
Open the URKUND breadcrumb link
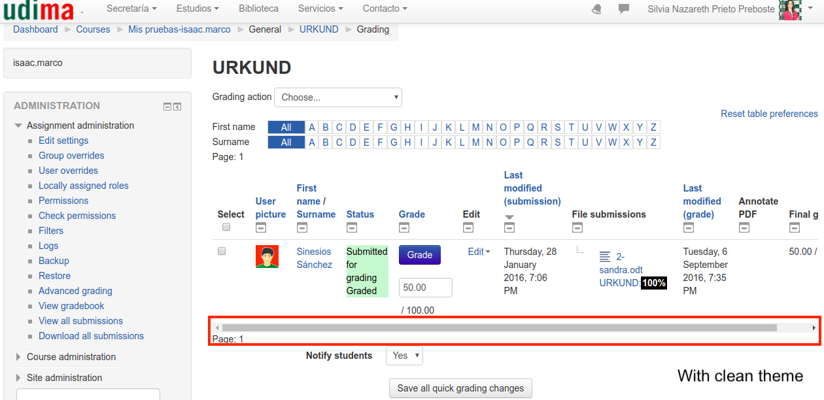319,29
